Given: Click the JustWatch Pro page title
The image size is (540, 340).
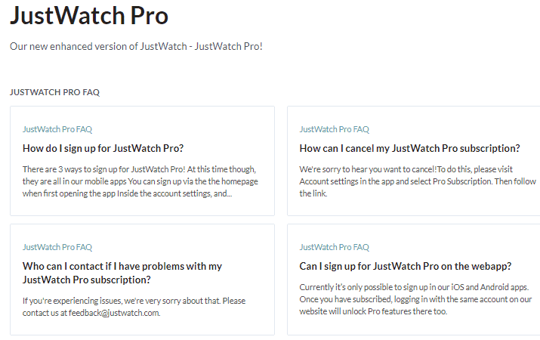Looking at the screenshot, I should pyautogui.click(x=89, y=16).
